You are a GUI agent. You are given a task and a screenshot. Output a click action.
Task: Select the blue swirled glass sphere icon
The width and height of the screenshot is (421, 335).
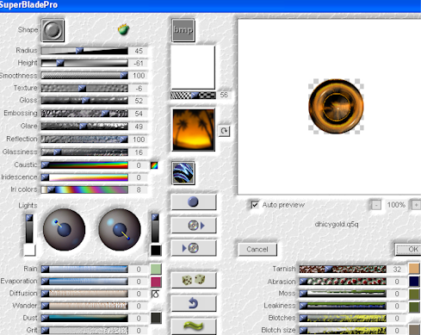[183, 173]
